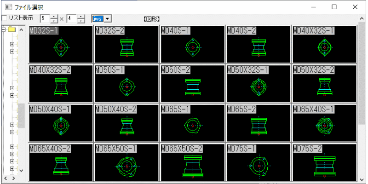Click the yellow folder icon in tree
The width and height of the screenshot is (368, 184).
coord(11,29)
